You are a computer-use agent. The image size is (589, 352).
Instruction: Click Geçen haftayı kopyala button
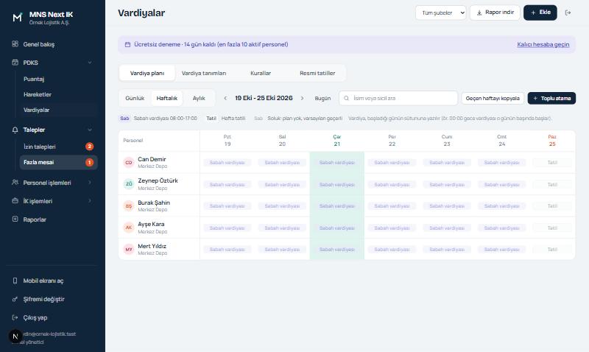493,98
